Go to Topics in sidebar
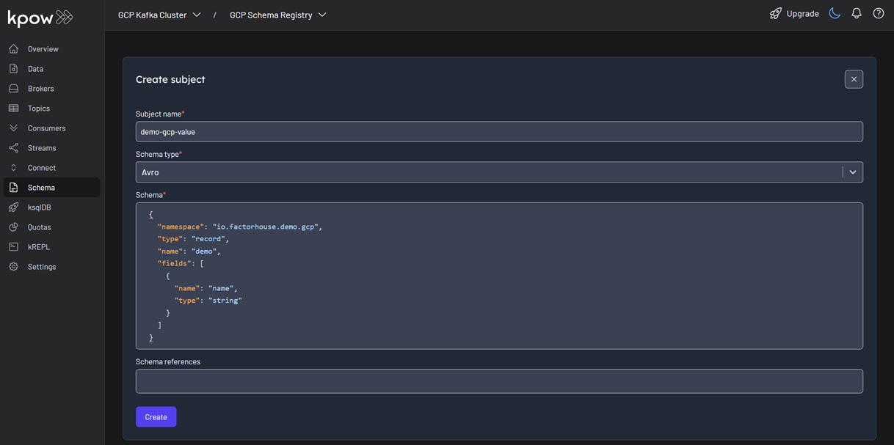Viewport: 894px width, 445px height. [x=39, y=109]
